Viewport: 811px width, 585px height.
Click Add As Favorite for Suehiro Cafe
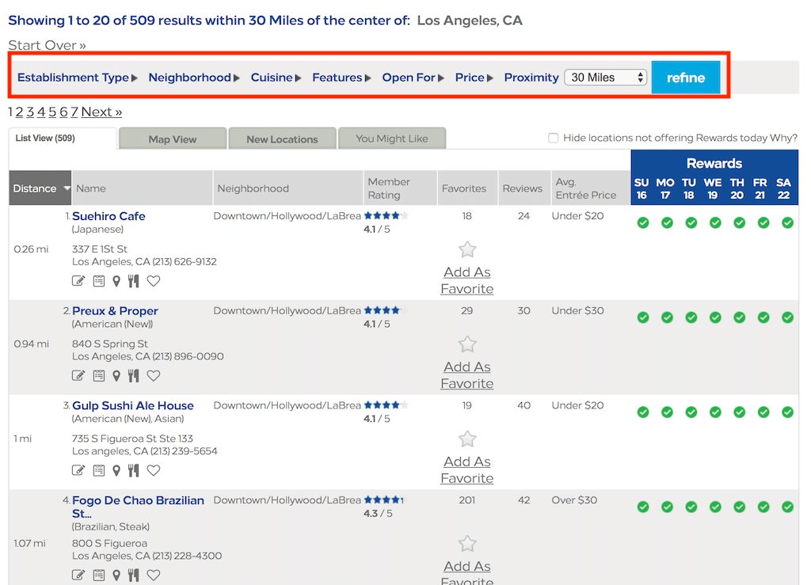(467, 280)
